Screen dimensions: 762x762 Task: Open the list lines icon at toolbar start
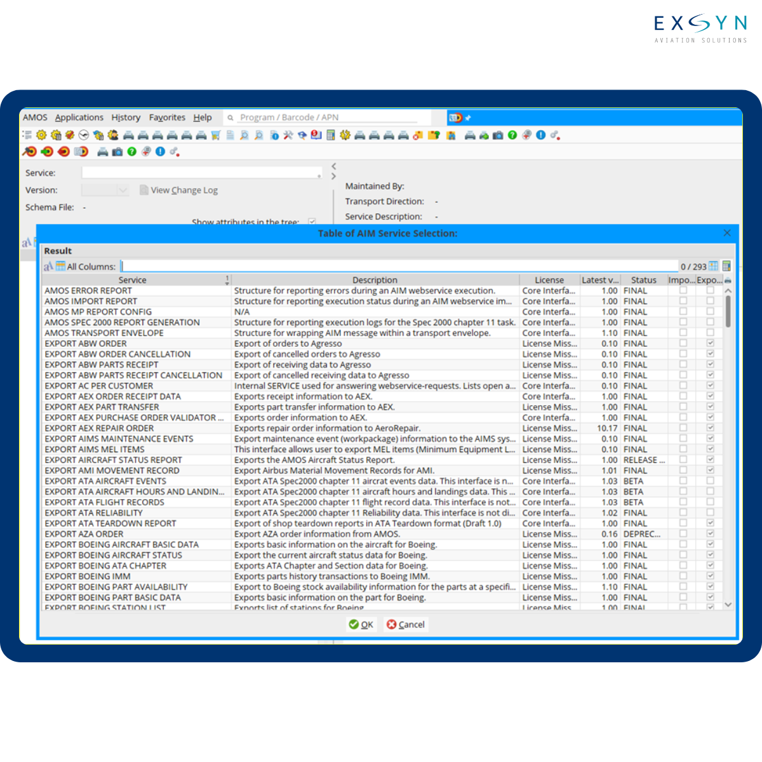click(27, 135)
